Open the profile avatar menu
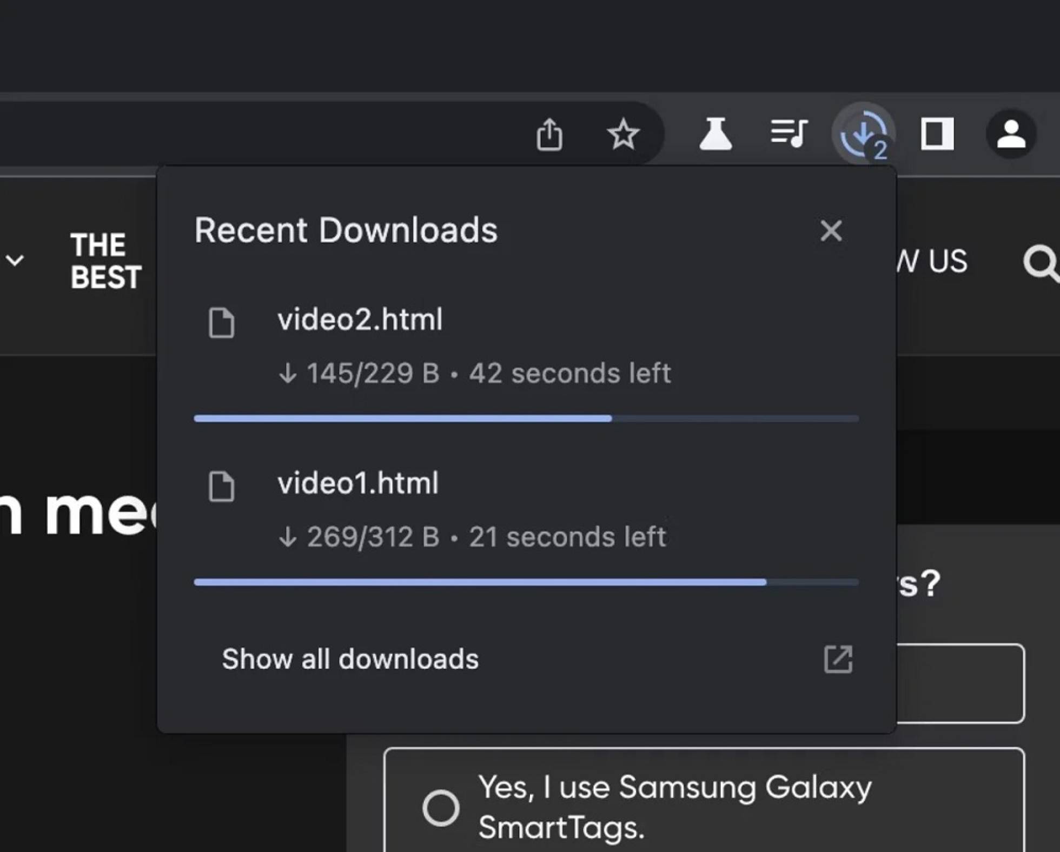 pyautogui.click(x=1011, y=134)
